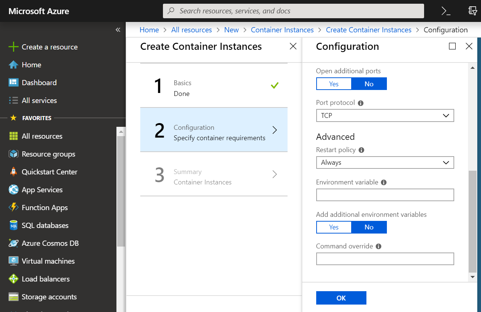
Task: Go to Home in the breadcrumb
Action: coord(149,30)
